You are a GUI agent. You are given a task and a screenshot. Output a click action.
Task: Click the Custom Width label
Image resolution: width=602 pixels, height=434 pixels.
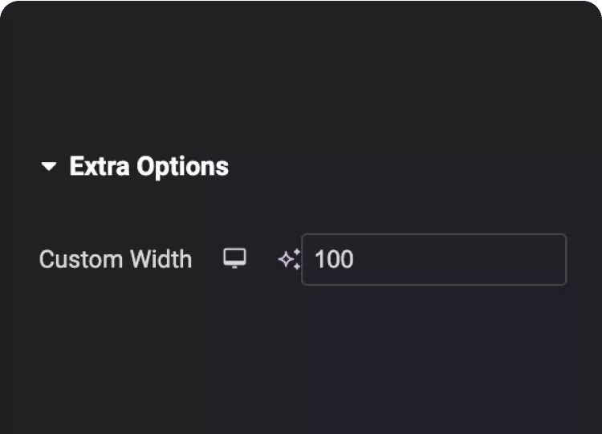[116, 259]
